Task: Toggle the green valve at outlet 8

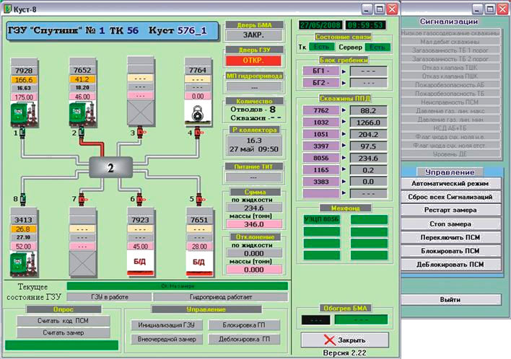Action: coord(24,198)
